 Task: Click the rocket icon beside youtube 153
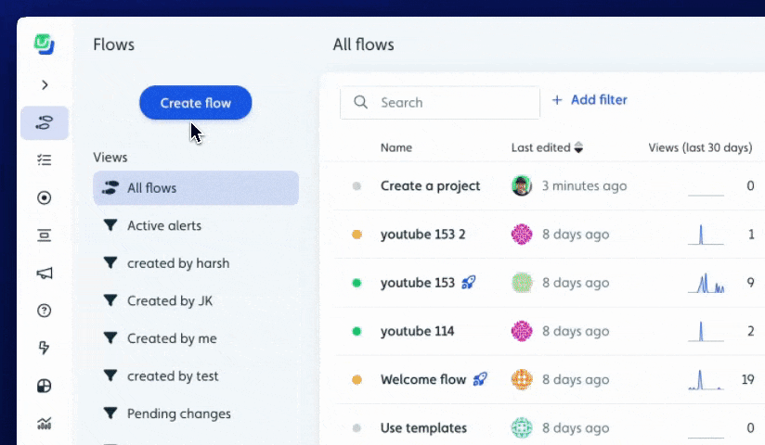[469, 282]
